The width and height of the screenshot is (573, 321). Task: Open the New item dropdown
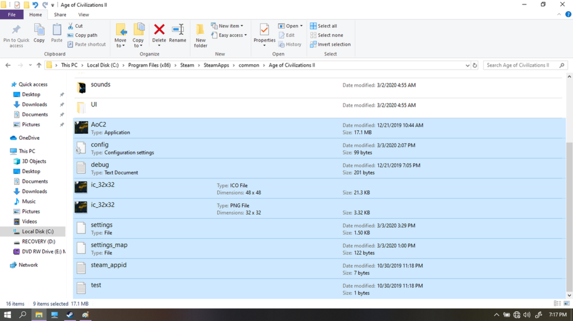[227, 26]
